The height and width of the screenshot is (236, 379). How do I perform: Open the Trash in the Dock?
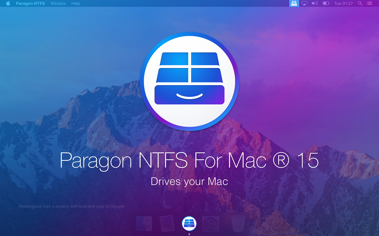click(x=238, y=224)
